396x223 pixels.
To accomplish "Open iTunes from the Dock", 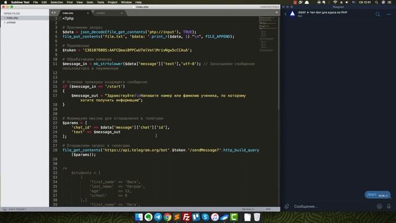I will tap(215, 217).
